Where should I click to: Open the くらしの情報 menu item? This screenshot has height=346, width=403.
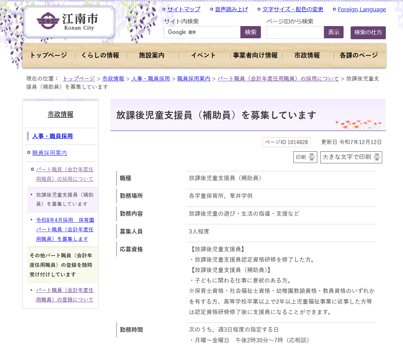(100, 55)
